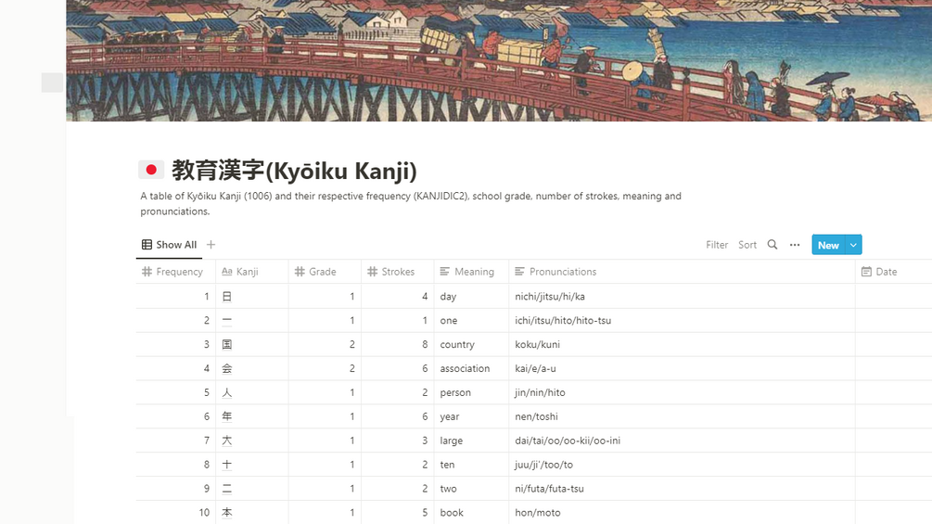The height and width of the screenshot is (524, 932).
Task: Select the 'ichi/itsu/hito/hito-tsu' pronunciation cell
Action: pyautogui.click(x=682, y=320)
